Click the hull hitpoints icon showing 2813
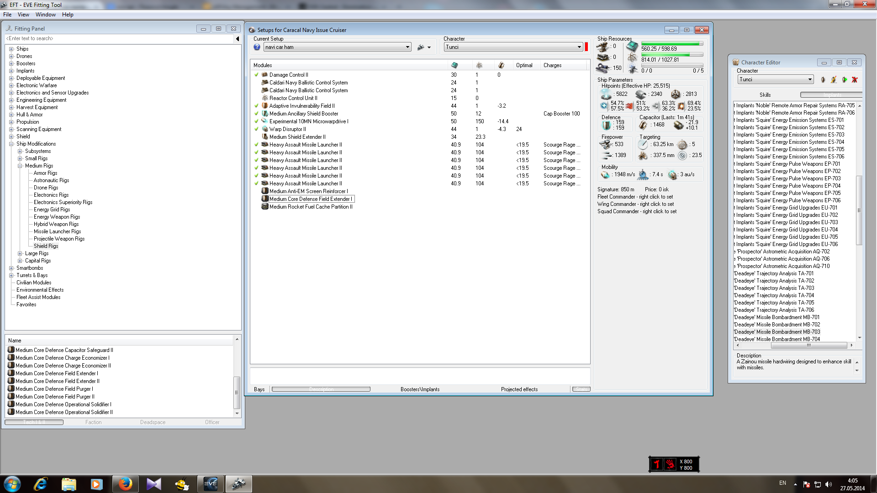Screen dimensions: 877x493 click(676, 94)
